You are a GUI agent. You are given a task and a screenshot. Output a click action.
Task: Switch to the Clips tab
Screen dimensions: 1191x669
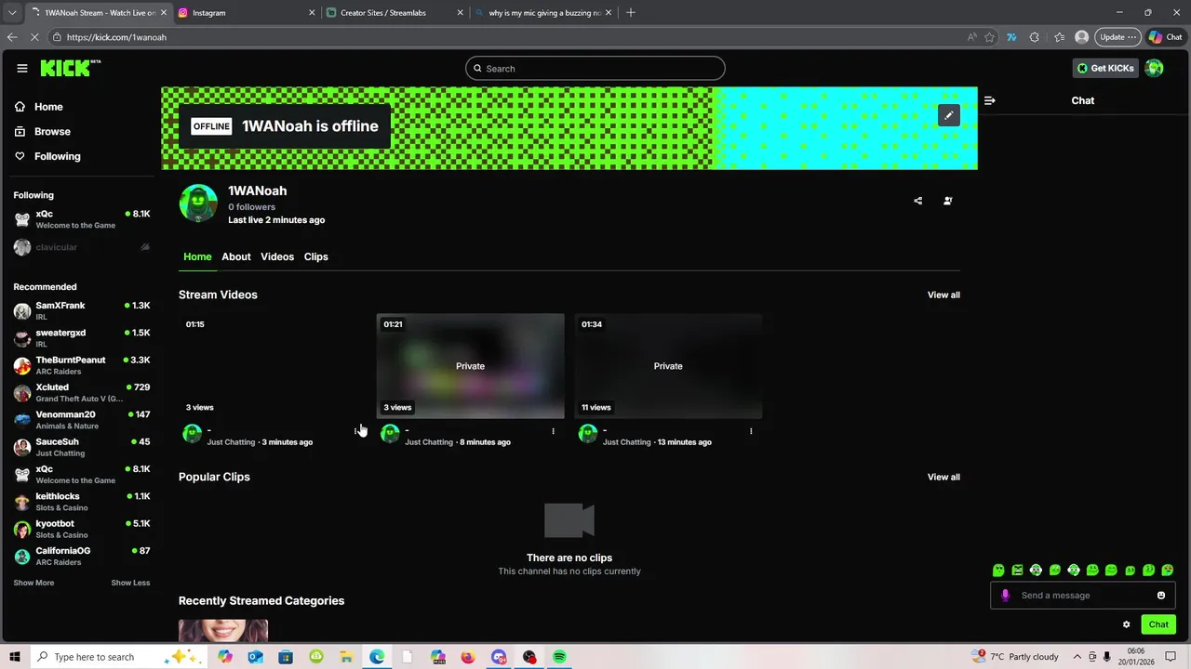click(x=316, y=256)
